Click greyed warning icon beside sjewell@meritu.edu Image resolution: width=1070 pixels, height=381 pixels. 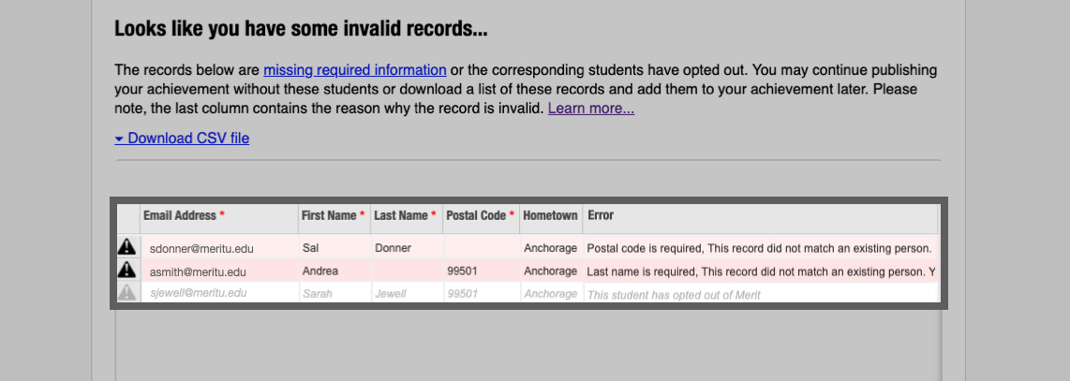point(126,293)
